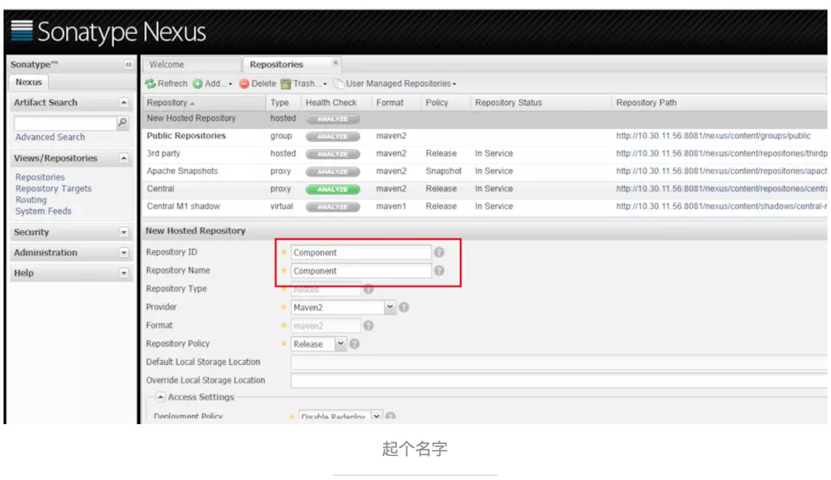The image size is (831, 480).
Task: Click help icon next to Repository ID
Action: (439, 252)
